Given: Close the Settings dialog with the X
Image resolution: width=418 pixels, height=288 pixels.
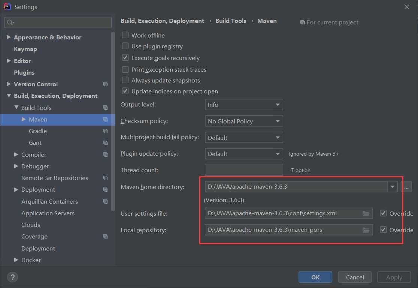Looking at the screenshot, I should pyautogui.click(x=406, y=7).
